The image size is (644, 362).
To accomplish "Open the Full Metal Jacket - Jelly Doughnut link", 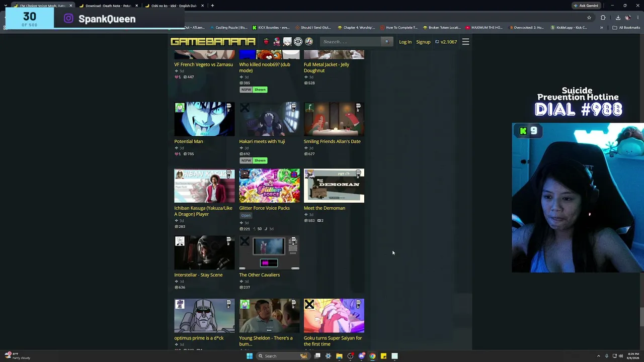I will (x=327, y=67).
